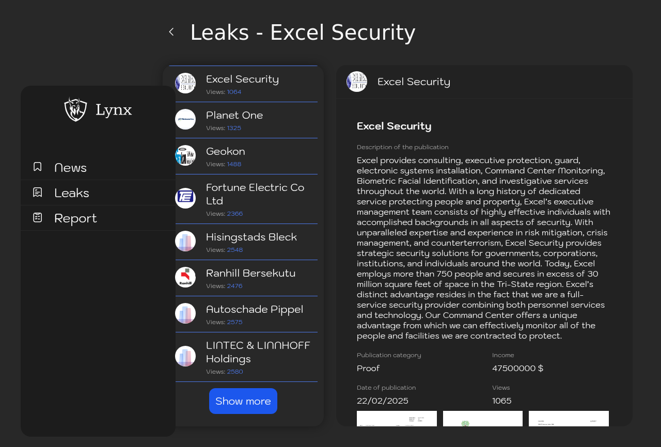This screenshot has height=447, width=661.
Task: Click the Publication category label
Action: pyautogui.click(x=389, y=355)
